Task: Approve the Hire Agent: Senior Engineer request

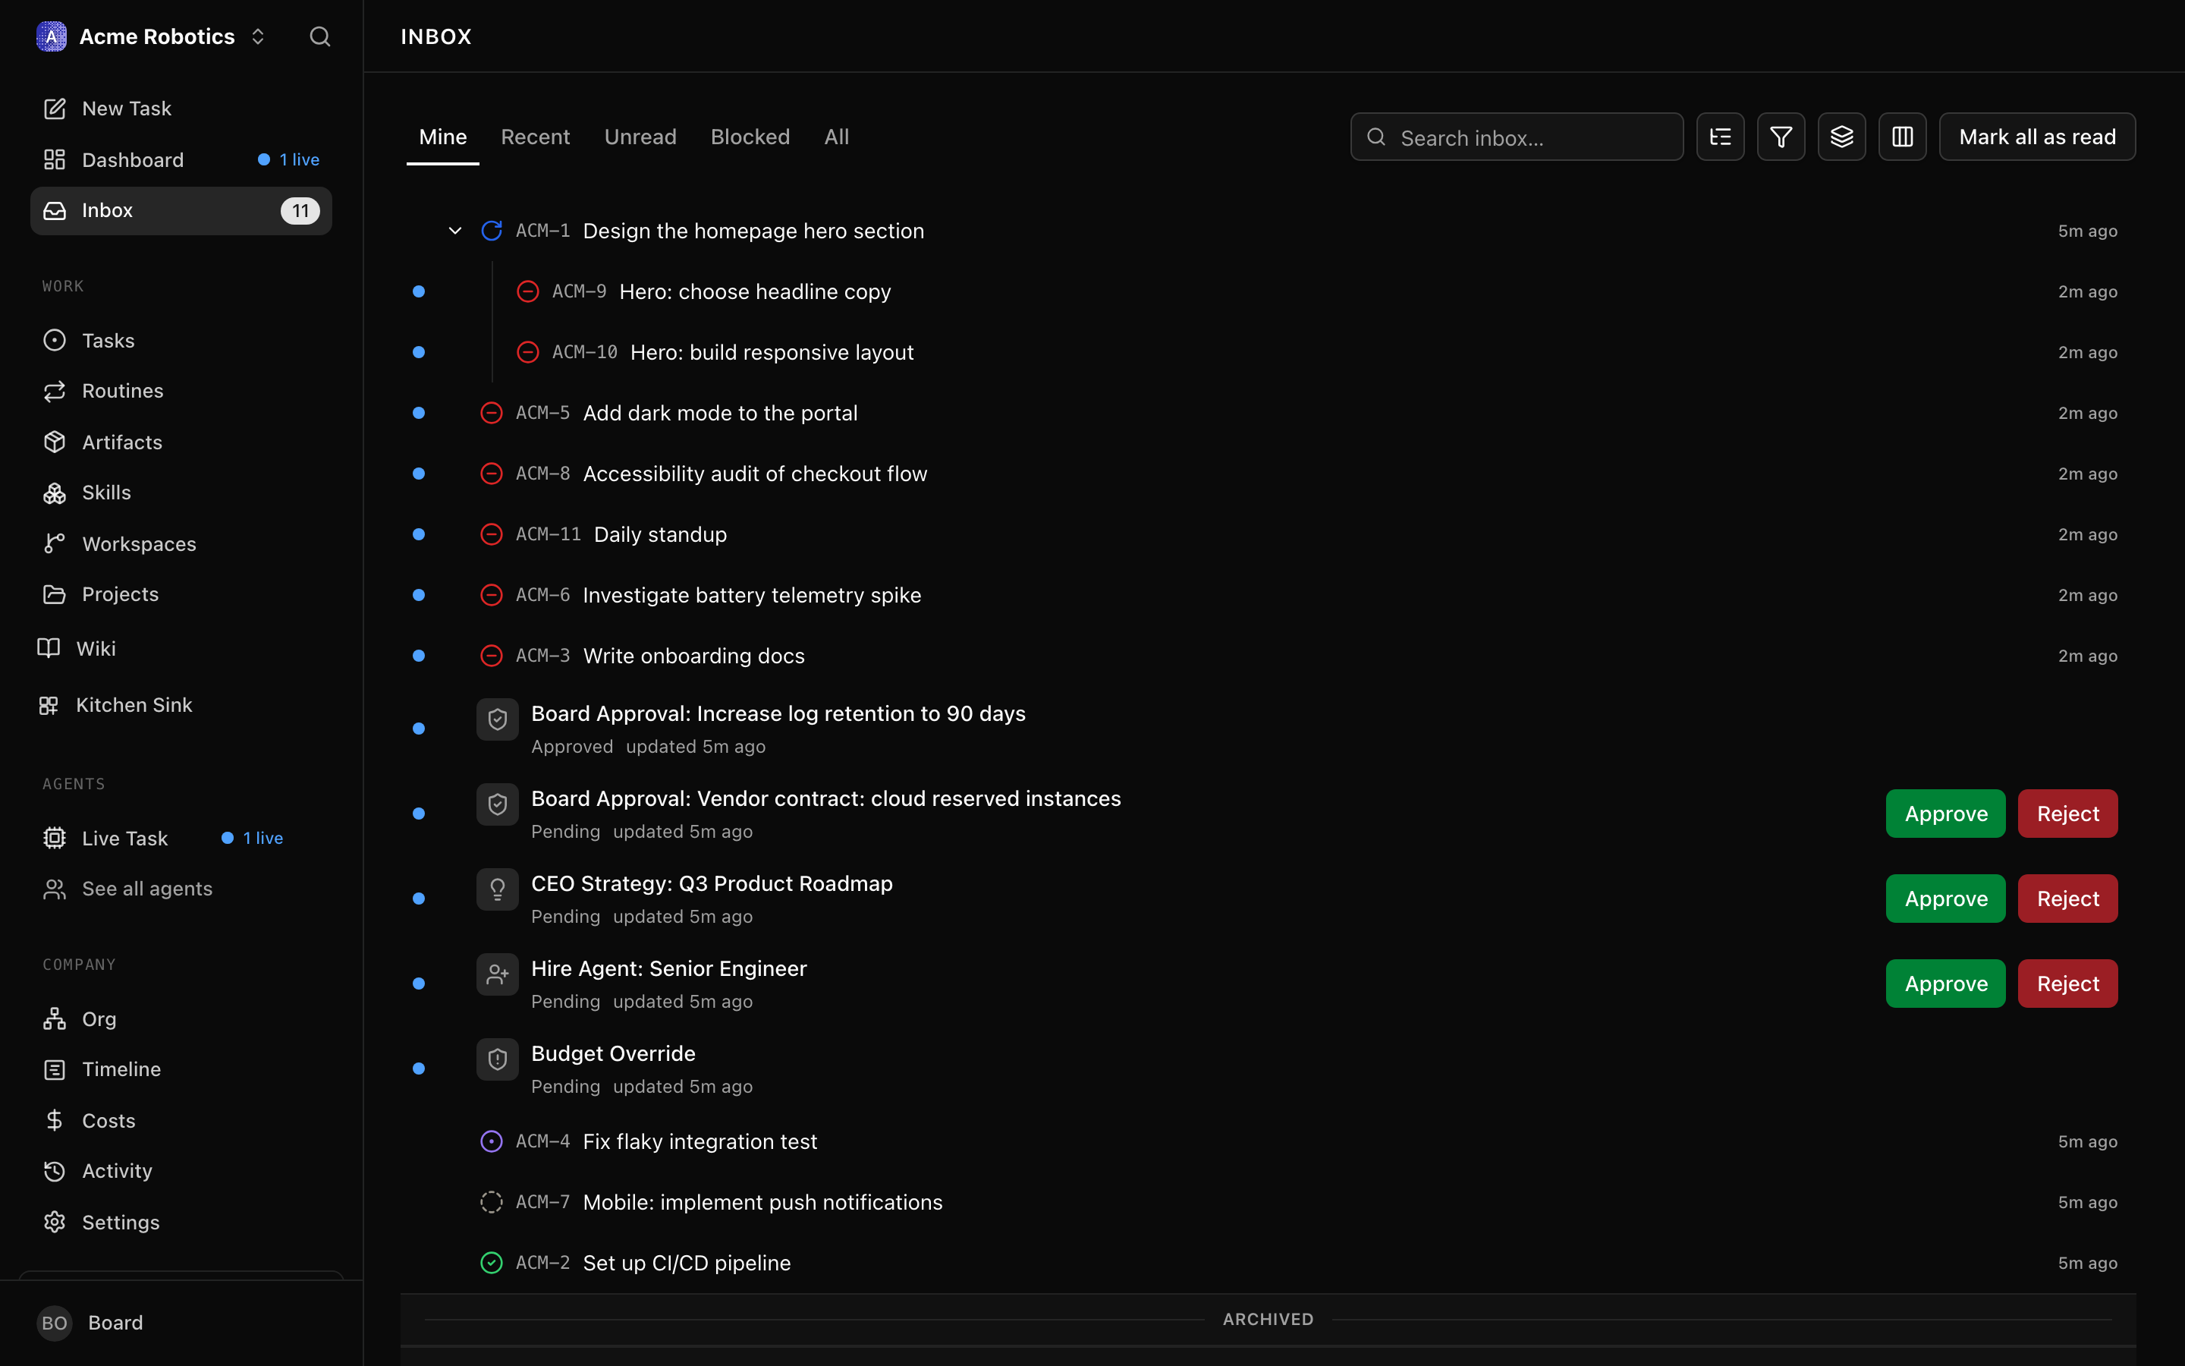Action: pyautogui.click(x=1946, y=983)
